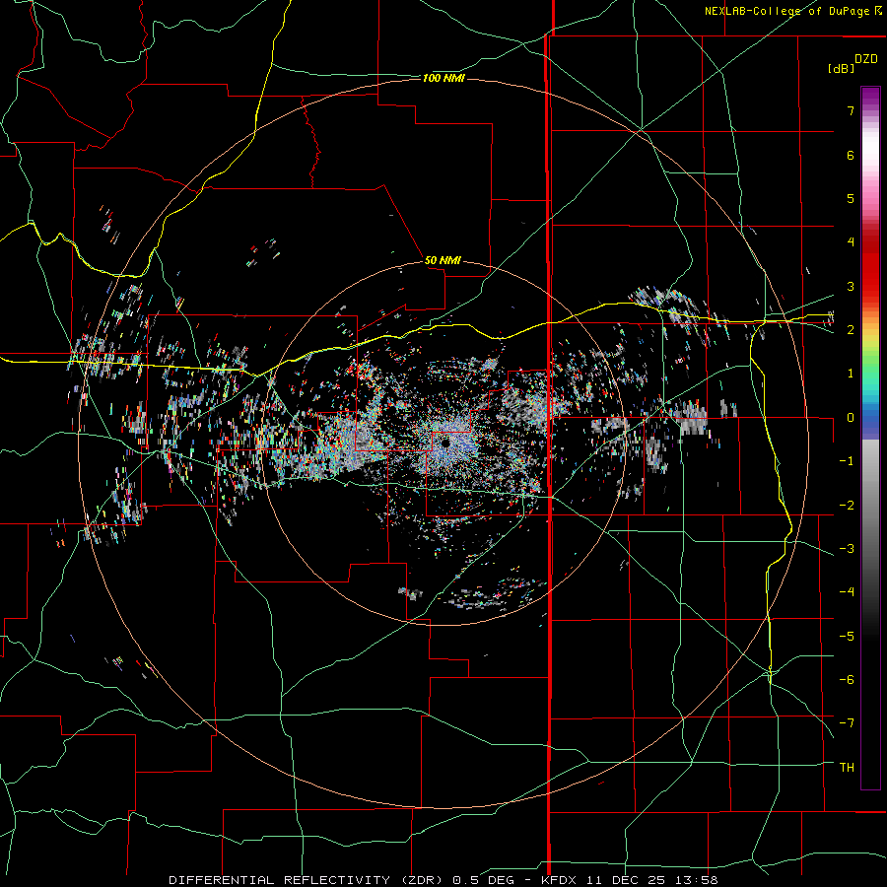Click the 3 value on color scale
The height and width of the screenshot is (887, 887).
pos(851,286)
